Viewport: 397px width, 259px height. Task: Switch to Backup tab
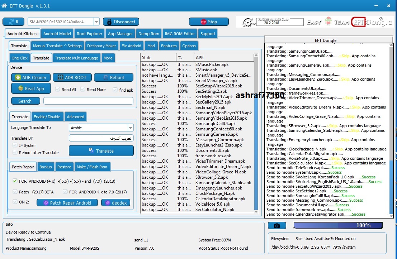tap(46, 167)
